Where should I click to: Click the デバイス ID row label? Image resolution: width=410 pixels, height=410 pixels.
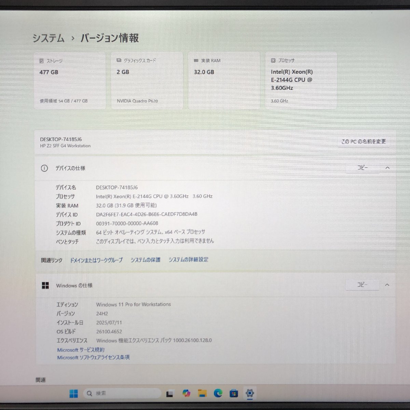click(x=67, y=215)
